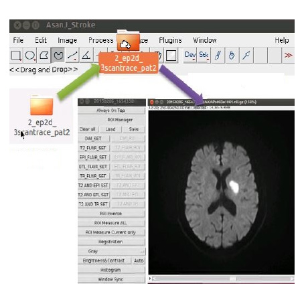
Task: Open the Gray lookup table dropdown
Action: click(x=112, y=251)
